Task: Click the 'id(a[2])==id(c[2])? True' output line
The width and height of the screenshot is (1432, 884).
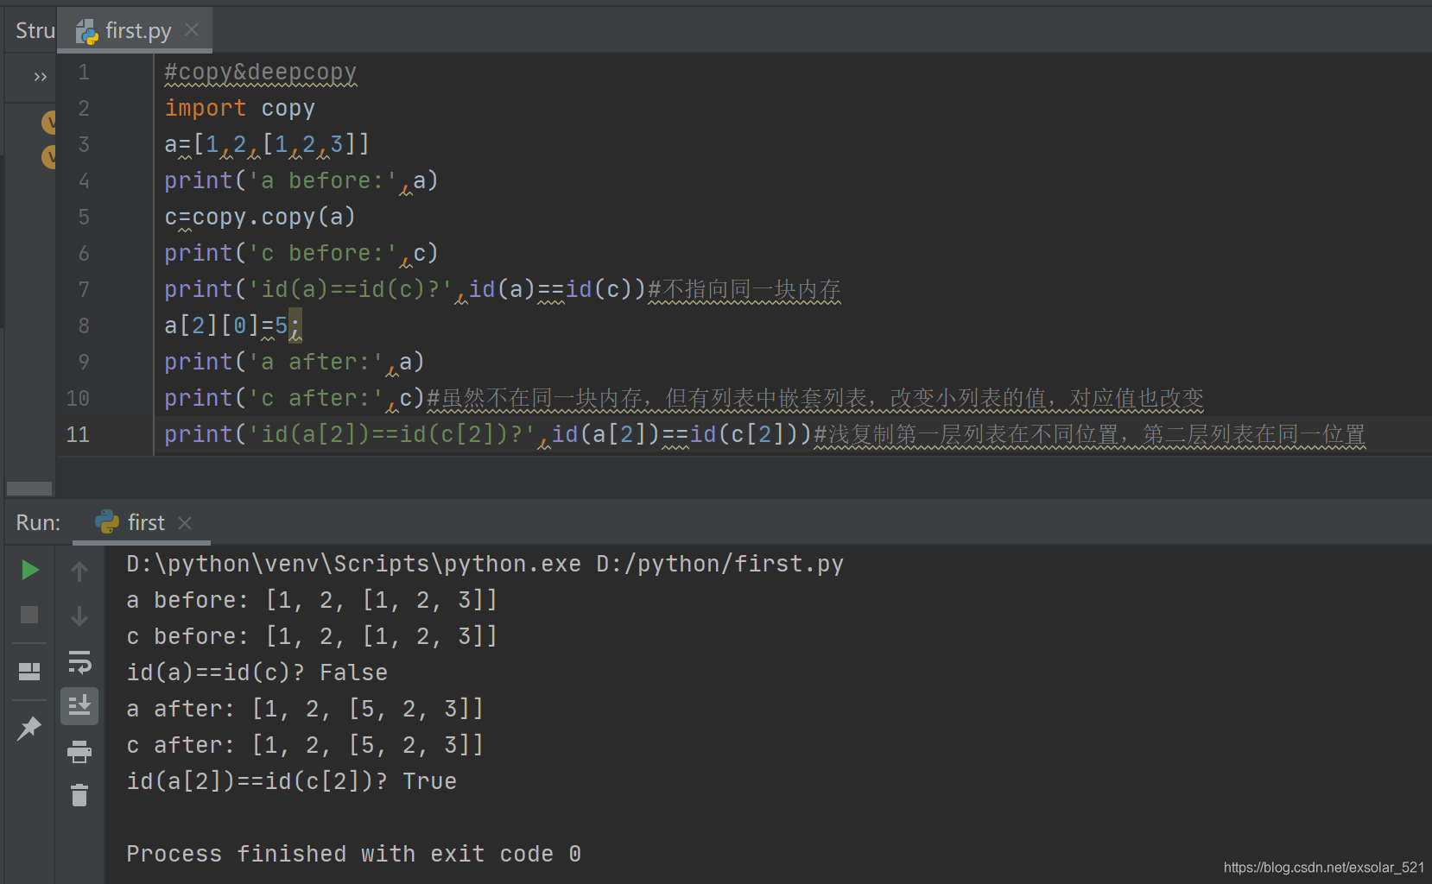Action: click(292, 781)
